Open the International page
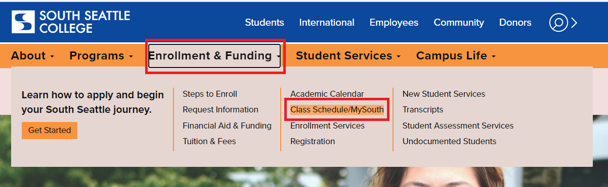The height and width of the screenshot is (187, 608). click(327, 23)
